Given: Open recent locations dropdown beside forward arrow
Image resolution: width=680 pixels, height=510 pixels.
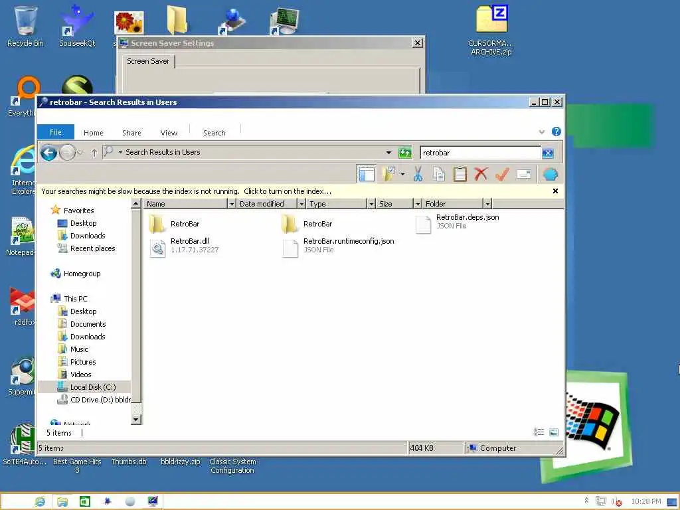Looking at the screenshot, I should click(80, 153).
